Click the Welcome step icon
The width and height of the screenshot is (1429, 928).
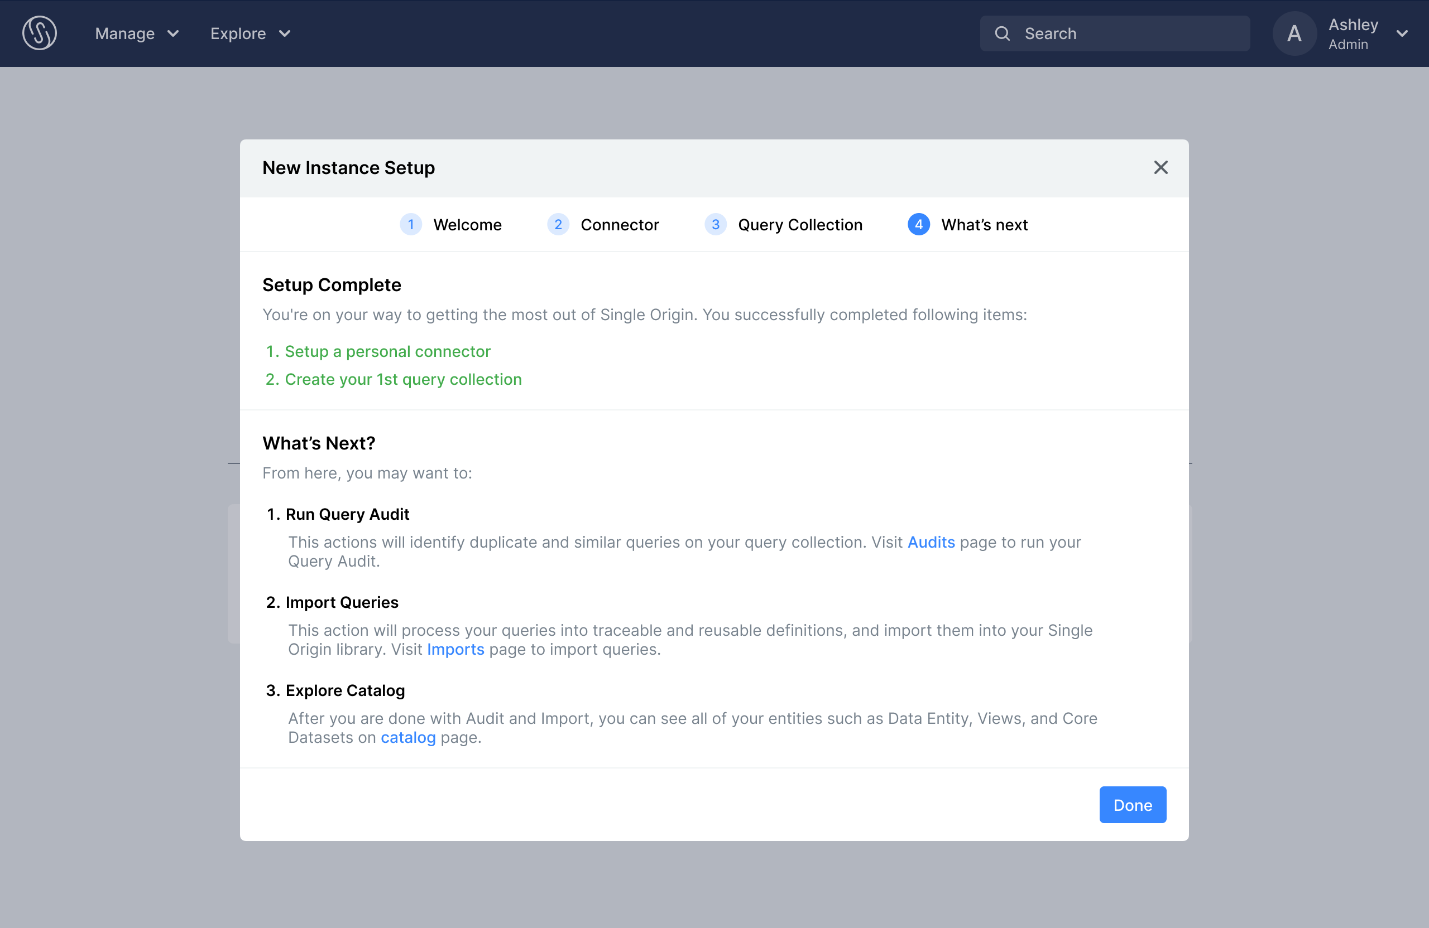point(411,225)
